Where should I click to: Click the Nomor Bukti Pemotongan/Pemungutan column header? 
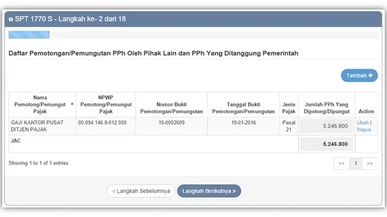(x=172, y=104)
